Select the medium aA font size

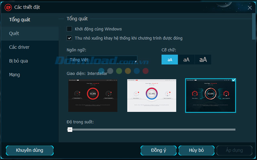(x=186, y=59)
